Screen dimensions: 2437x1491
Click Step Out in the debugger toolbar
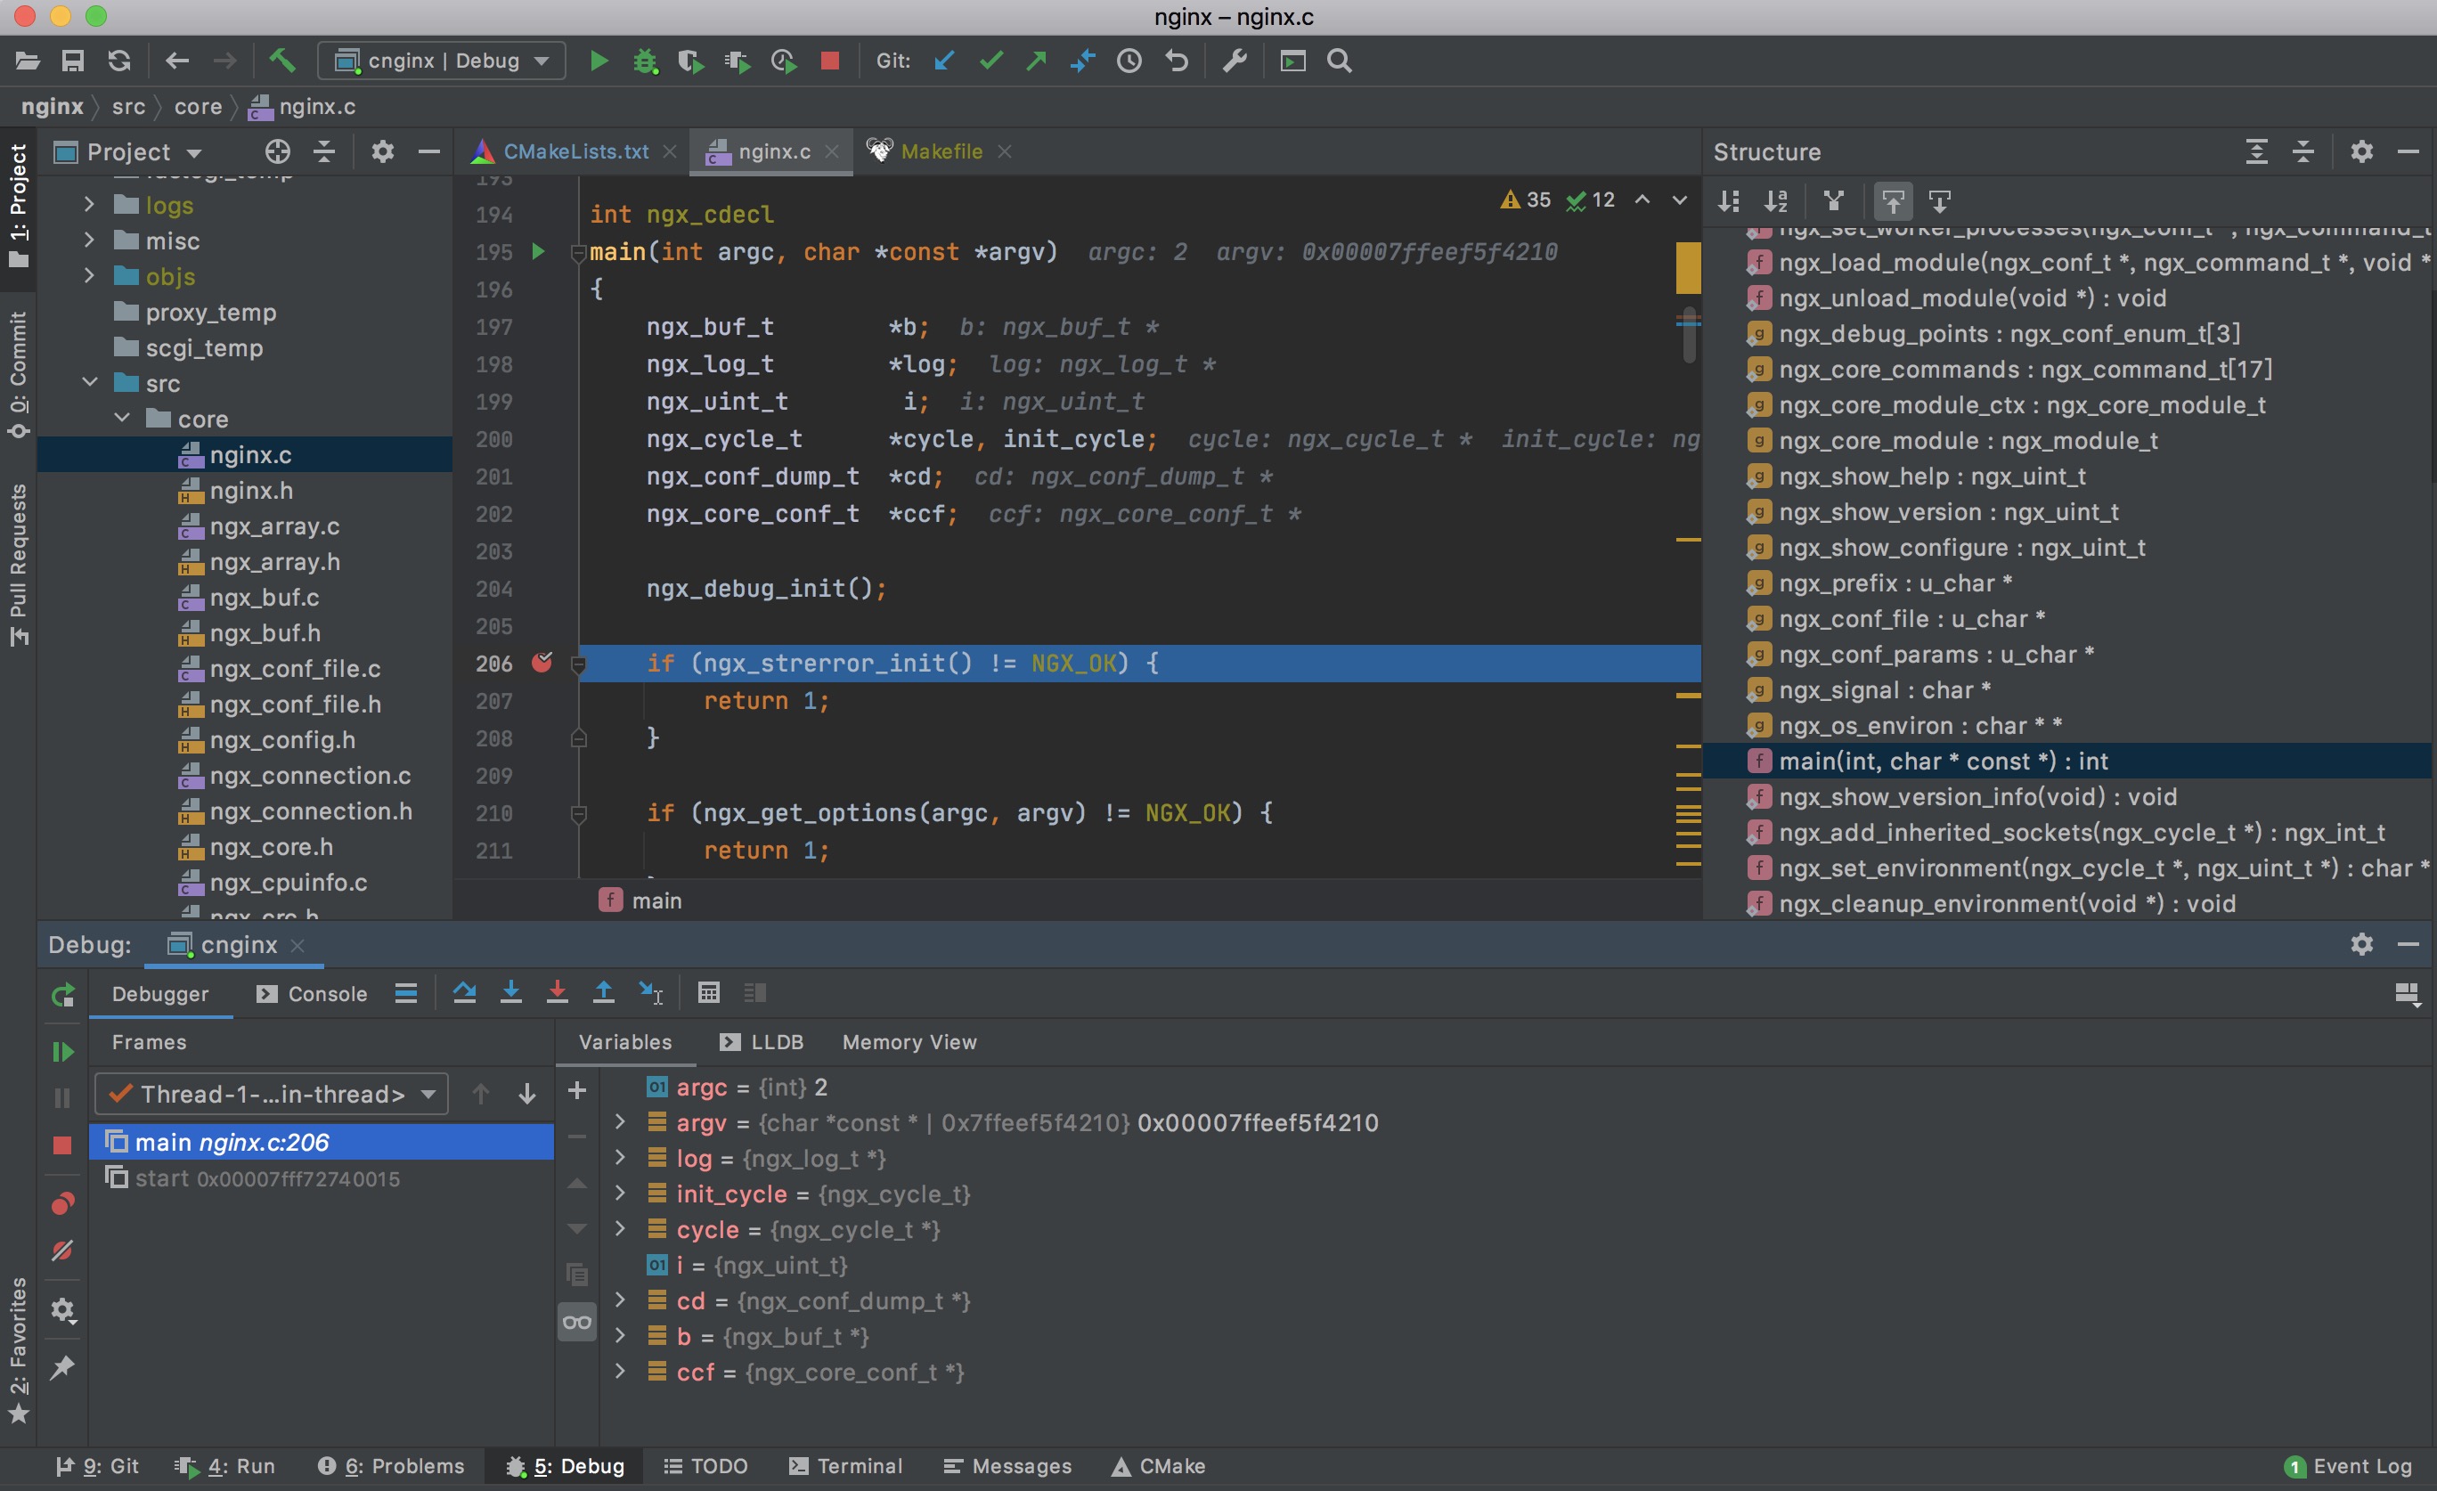603,993
